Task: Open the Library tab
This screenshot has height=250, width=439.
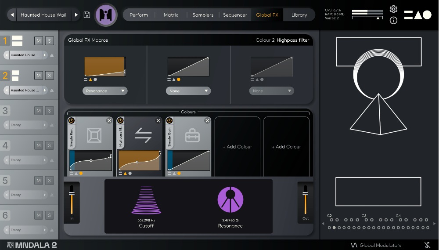Action: pos(299,15)
